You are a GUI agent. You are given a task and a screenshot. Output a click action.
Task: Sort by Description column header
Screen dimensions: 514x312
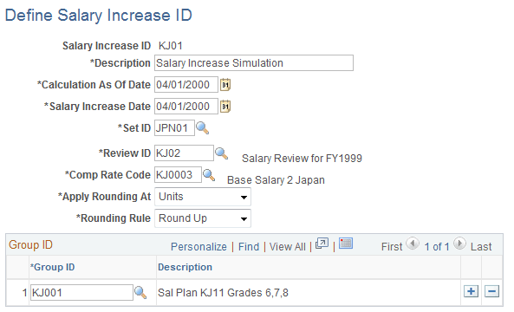click(185, 267)
